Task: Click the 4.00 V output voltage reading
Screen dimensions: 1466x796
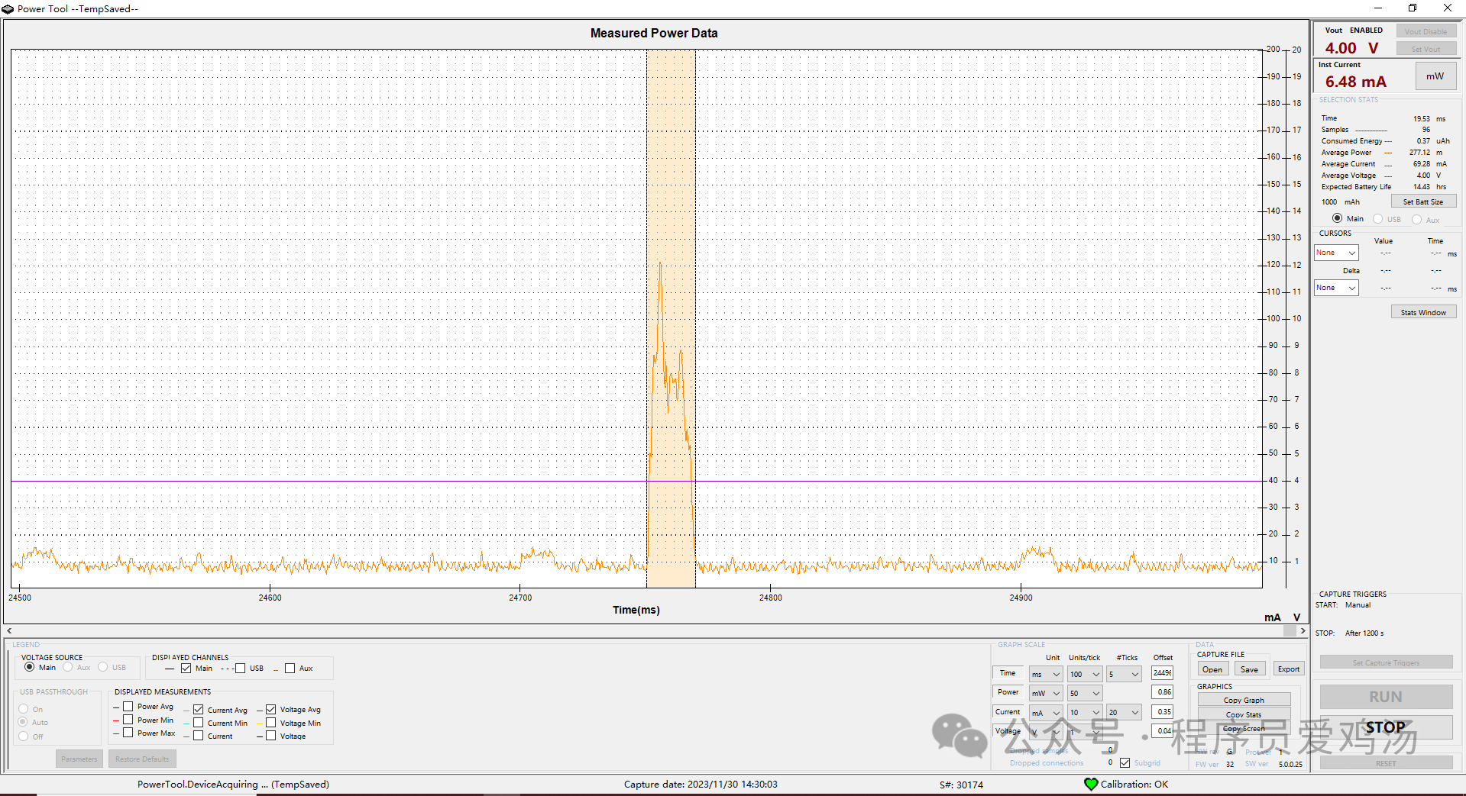Action: [1351, 48]
